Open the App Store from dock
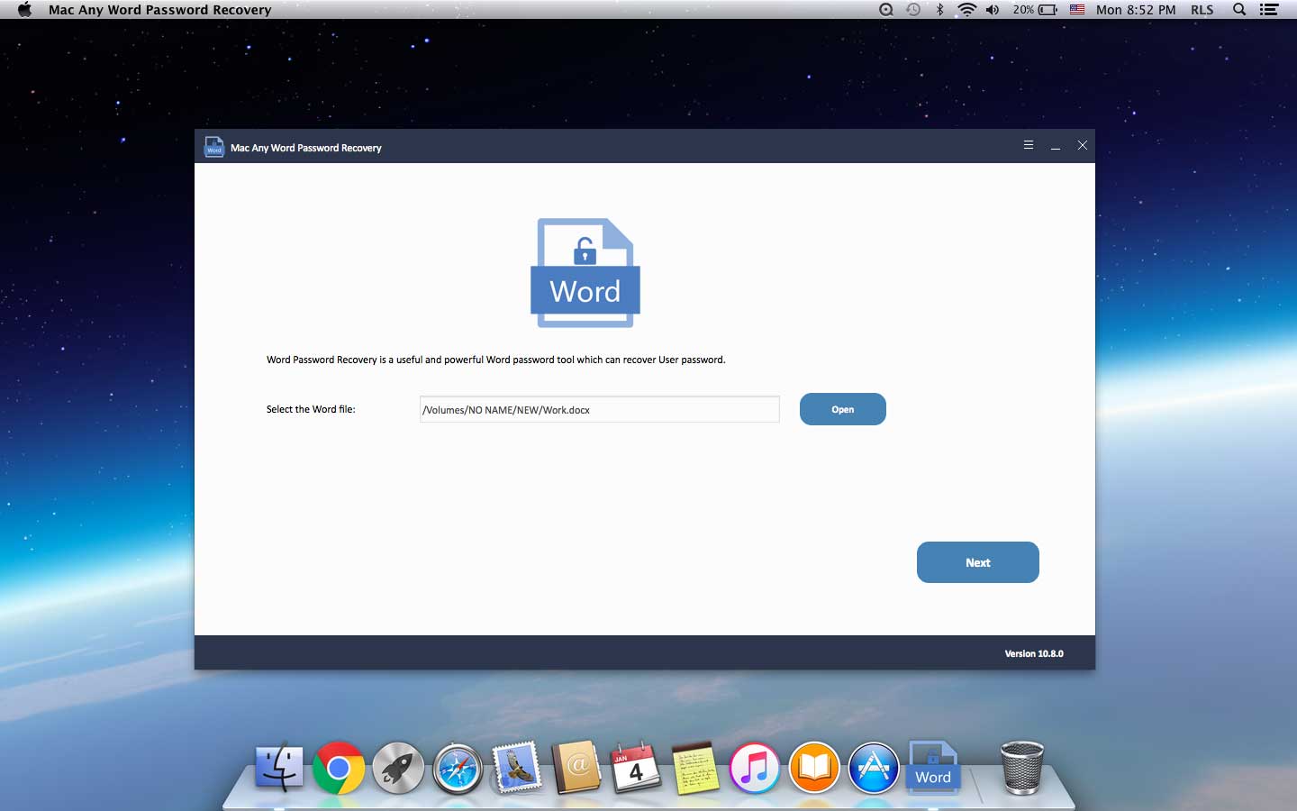 (x=873, y=768)
